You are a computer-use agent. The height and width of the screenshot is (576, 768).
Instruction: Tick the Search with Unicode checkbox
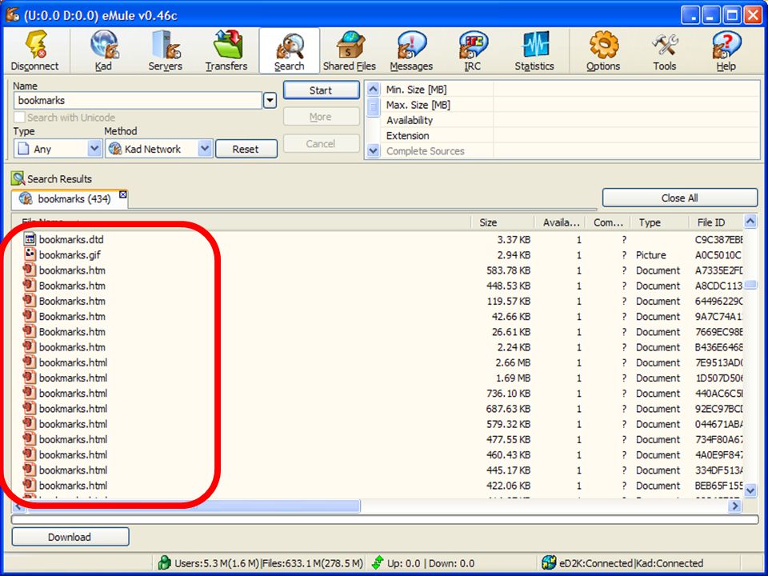pyautogui.click(x=19, y=118)
